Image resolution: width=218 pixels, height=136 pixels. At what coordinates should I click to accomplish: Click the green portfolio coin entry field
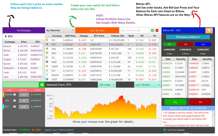coord(21,85)
